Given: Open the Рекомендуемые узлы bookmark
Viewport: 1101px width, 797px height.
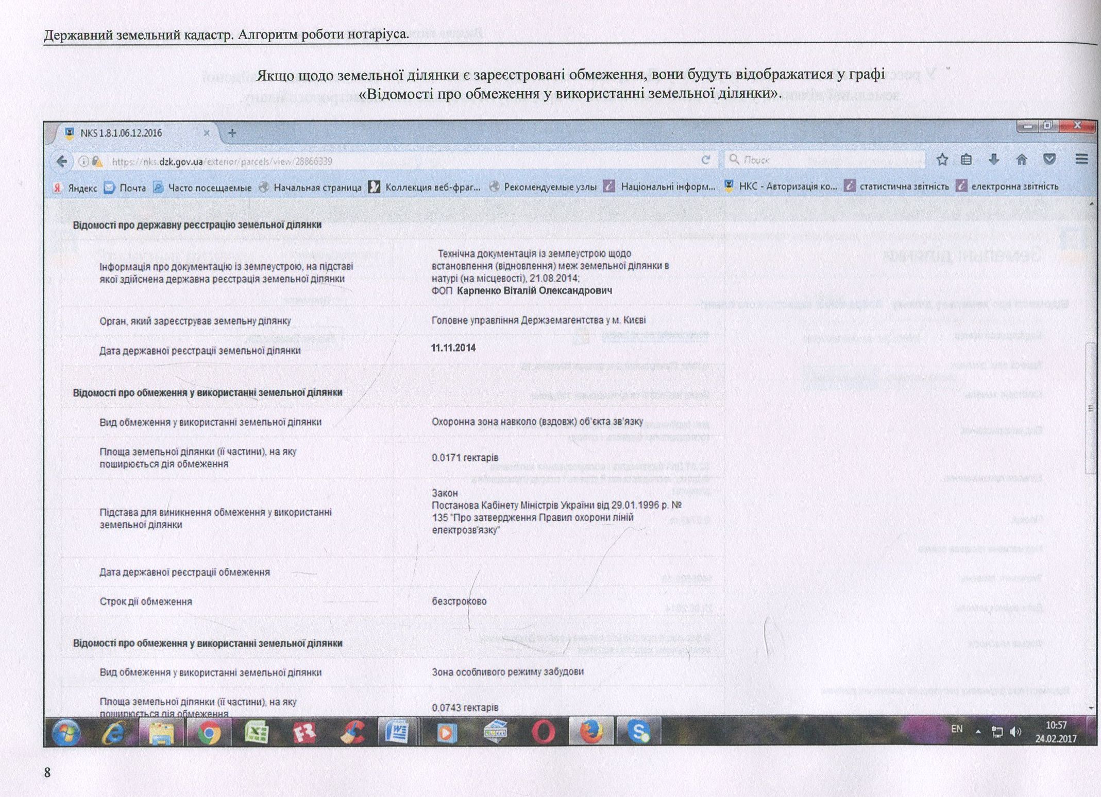Looking at the screenshot, I should click(x=543, y=187).
